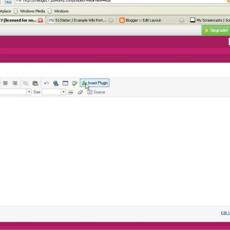The image size is (230, 230).
Task: Open the font dropdown arrow left of Size
Action: (x=29, y=92)
